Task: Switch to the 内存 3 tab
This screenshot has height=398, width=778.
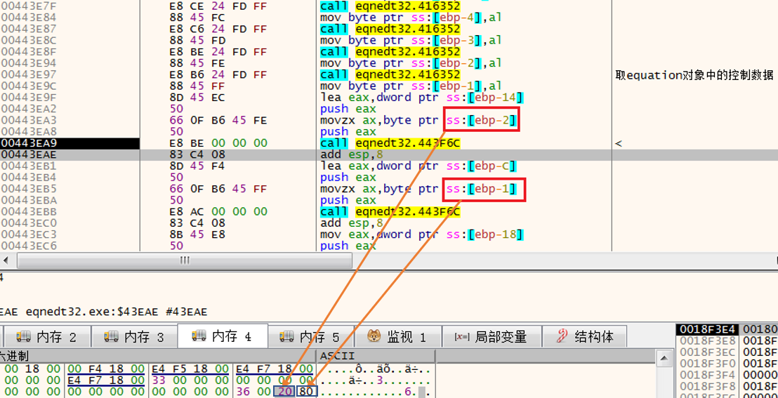Action: click(134, 337)
